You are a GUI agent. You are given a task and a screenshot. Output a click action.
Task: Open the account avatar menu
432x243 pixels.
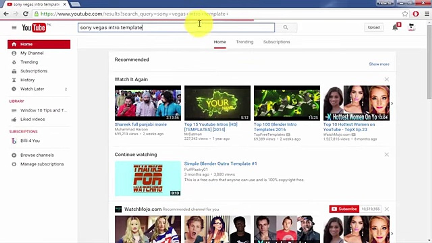coord(411,27)
